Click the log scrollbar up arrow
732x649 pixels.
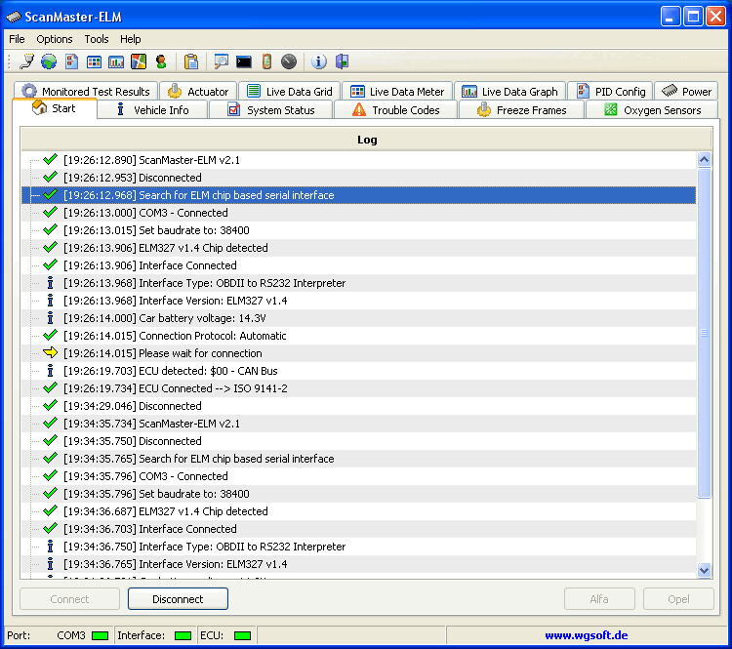(x=704, y=160)
